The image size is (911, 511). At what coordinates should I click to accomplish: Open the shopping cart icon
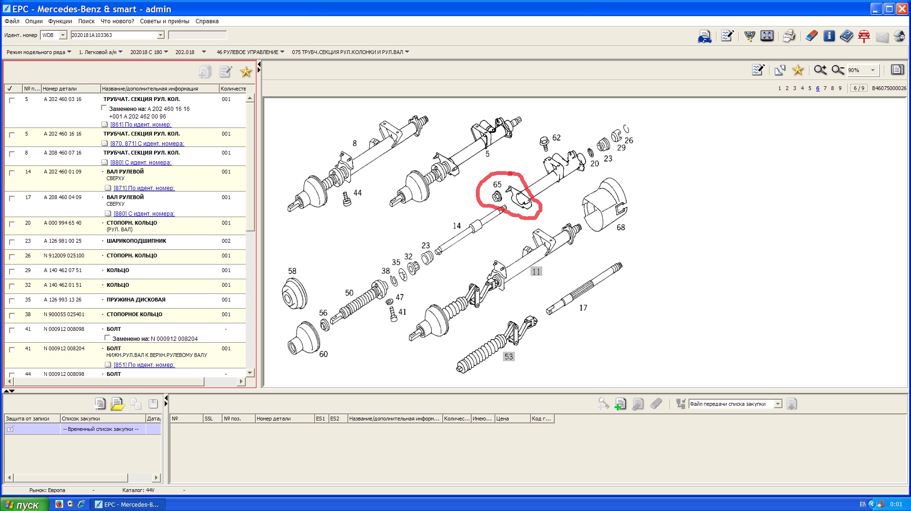750,36
